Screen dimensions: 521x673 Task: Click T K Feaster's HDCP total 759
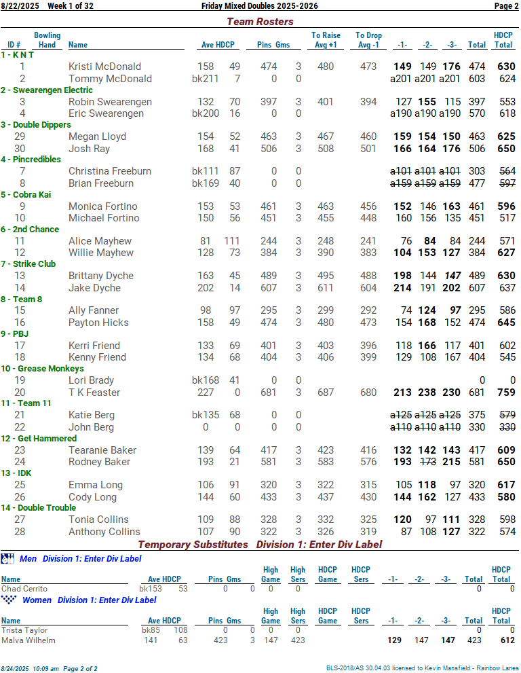(507, 393)
